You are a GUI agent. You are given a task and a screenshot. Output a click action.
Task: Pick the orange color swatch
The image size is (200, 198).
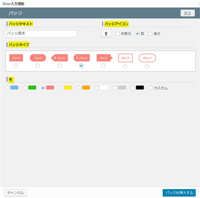(79, 88)
